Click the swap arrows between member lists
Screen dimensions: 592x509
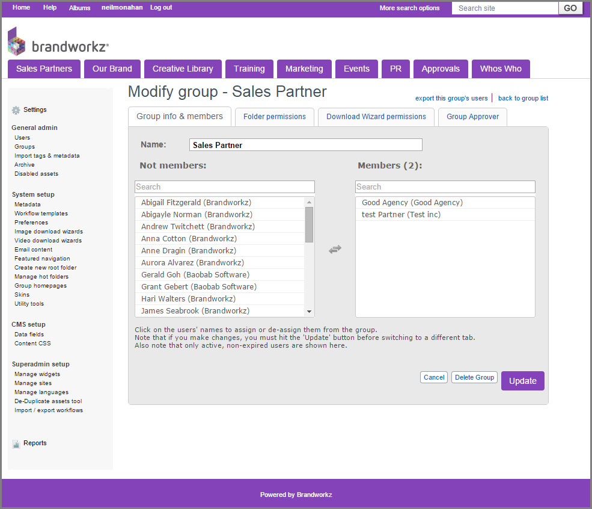click(335, 249)
